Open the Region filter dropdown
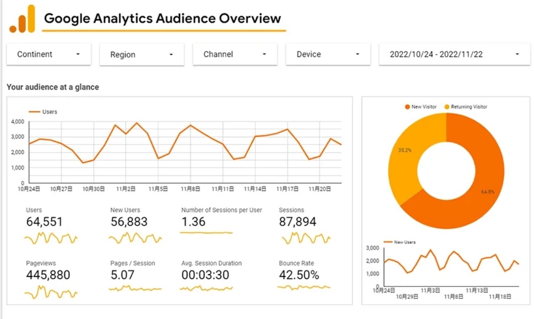 [142, 54]
